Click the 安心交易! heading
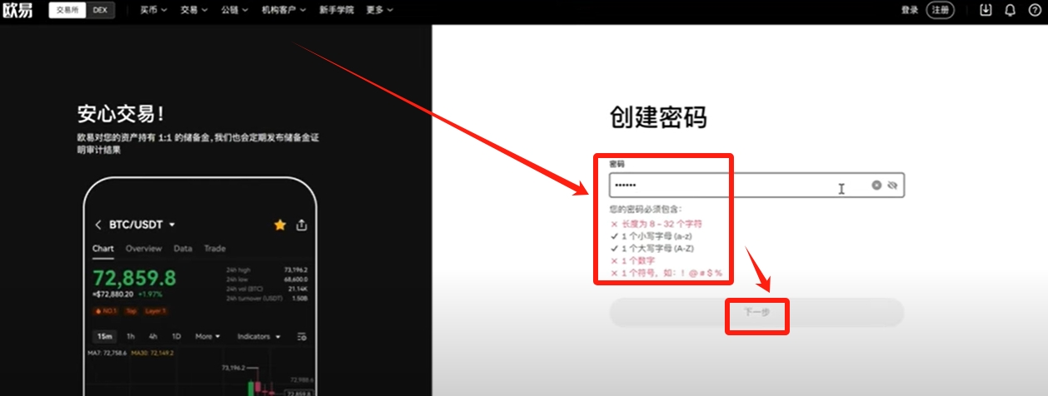Image resolution: width=1048 pixels, height=396 pixels. (120, 114)
